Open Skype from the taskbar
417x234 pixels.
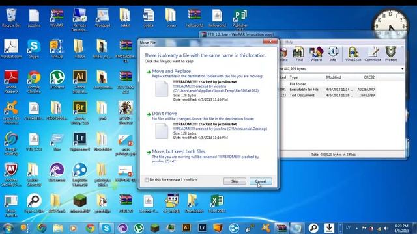pos(106,228)
